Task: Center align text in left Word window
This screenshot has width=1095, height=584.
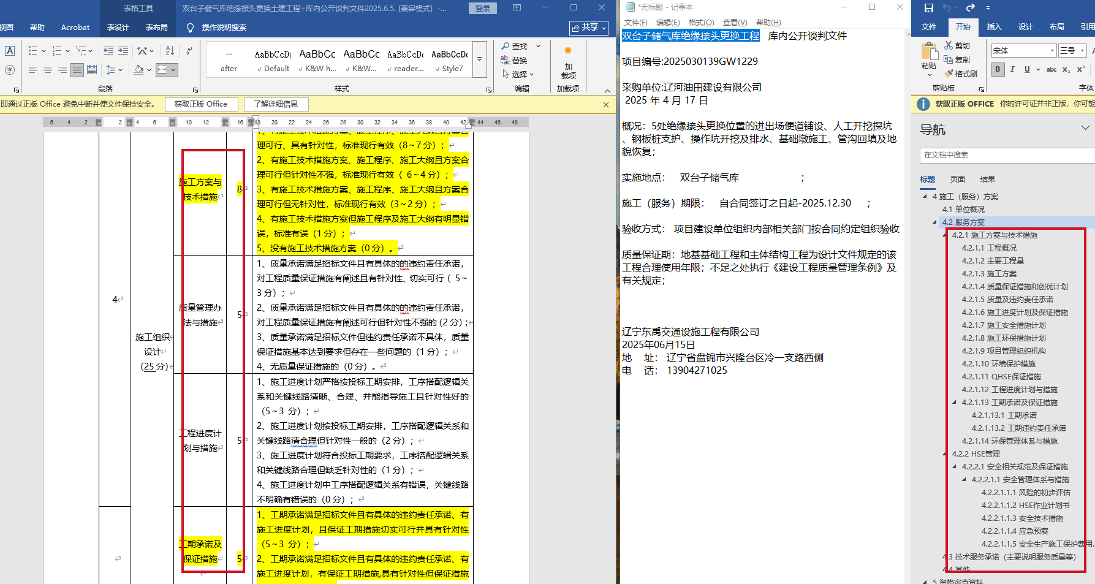Action: coord(48,70)
